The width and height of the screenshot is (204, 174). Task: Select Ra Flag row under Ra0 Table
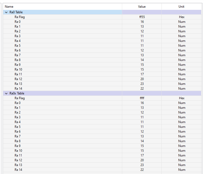tap(20, 17)
